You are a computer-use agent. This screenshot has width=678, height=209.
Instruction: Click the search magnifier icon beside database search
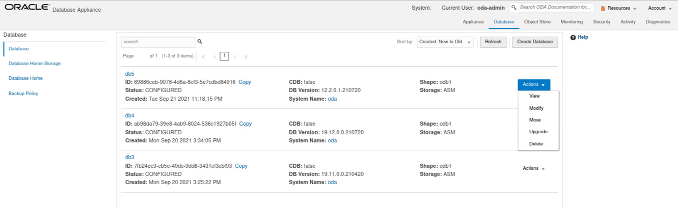click(200, 42)
